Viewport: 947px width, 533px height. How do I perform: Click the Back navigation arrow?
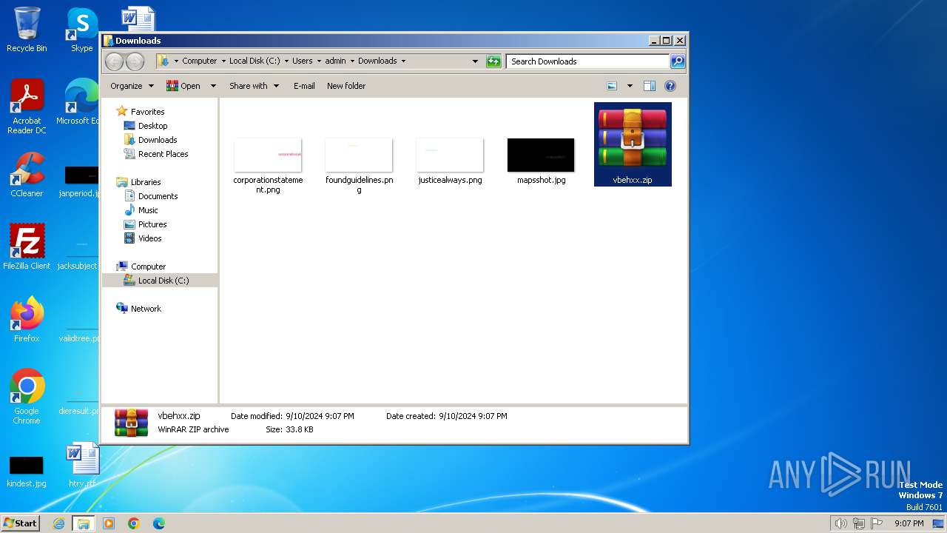(x=114, y=61)
